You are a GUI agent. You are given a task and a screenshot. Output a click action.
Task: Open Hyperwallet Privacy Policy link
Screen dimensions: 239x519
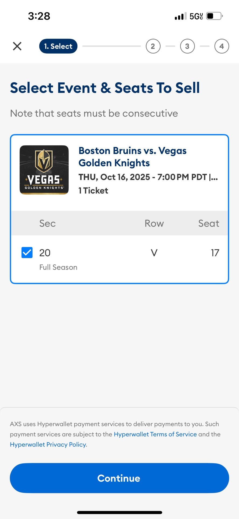click(x=48, y=444)
